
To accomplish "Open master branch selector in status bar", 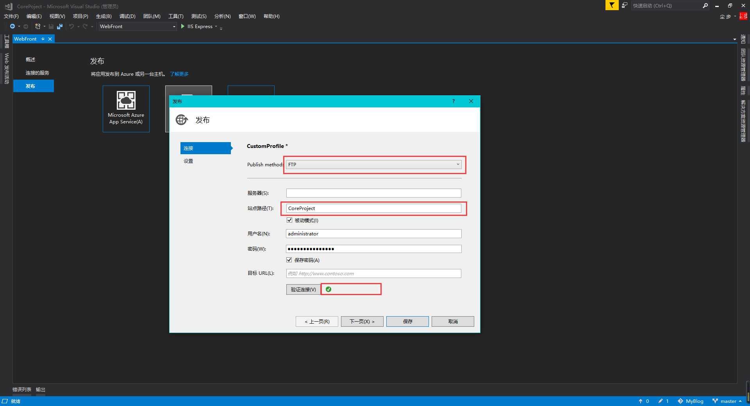I will 727,401.
